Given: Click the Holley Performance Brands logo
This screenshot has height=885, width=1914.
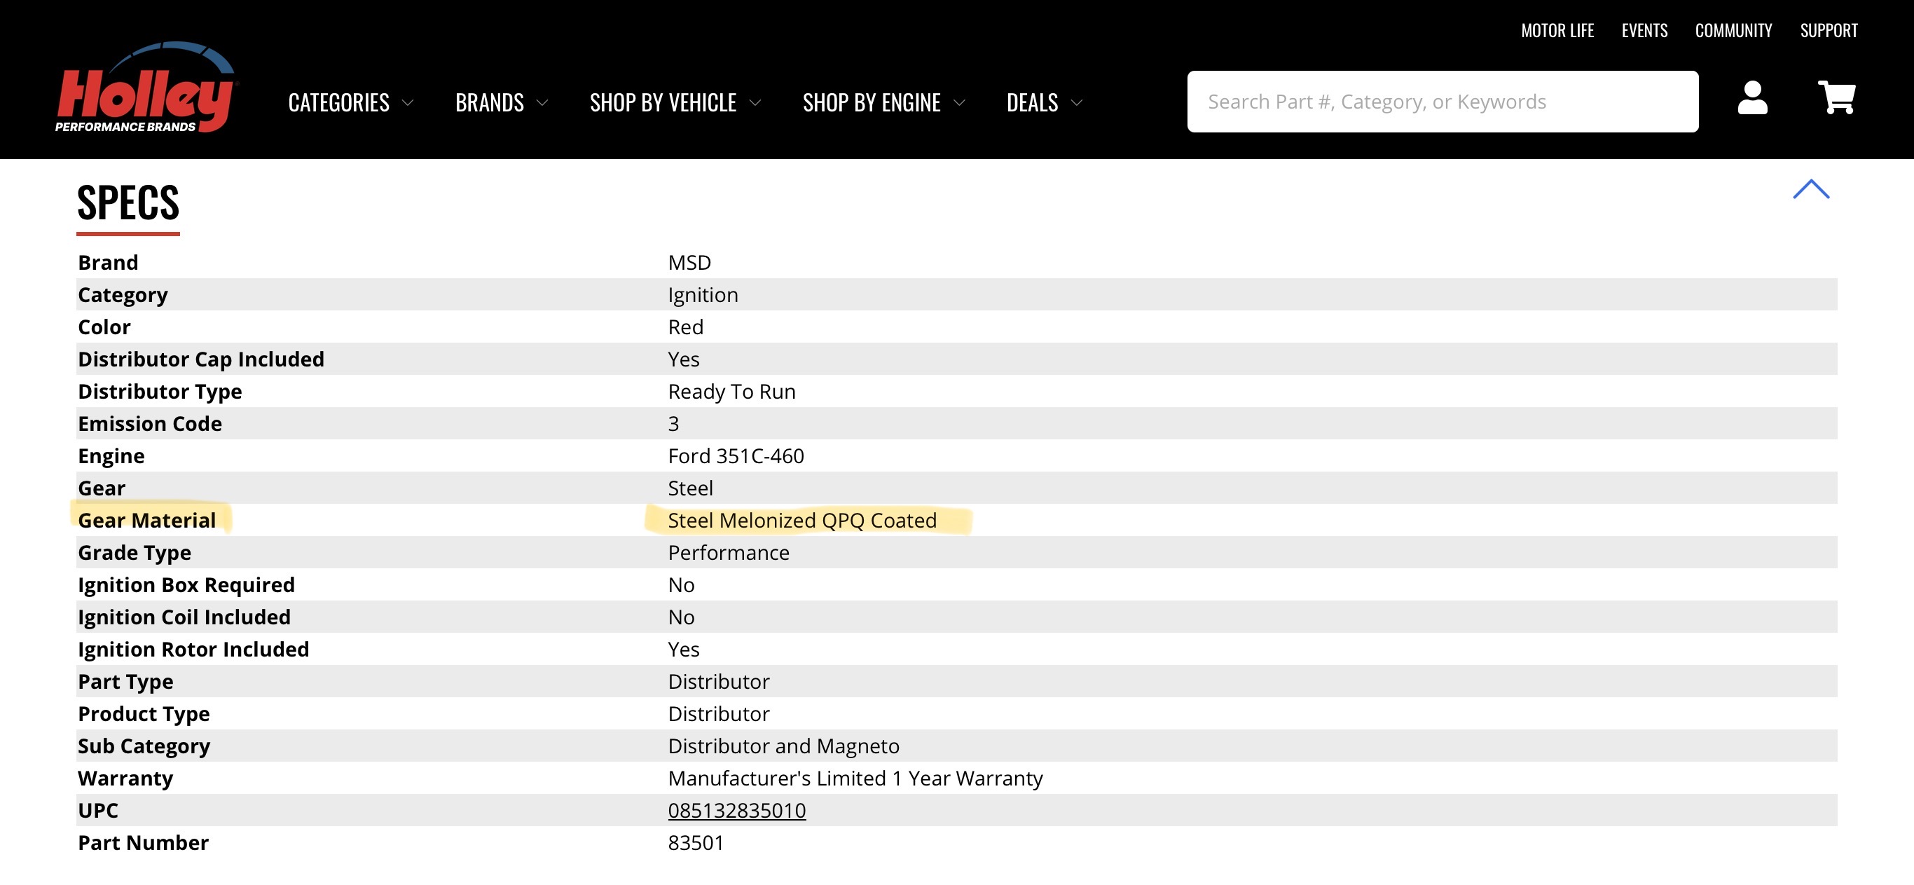Looking at the screenshot, I should (x=145, y=89).
